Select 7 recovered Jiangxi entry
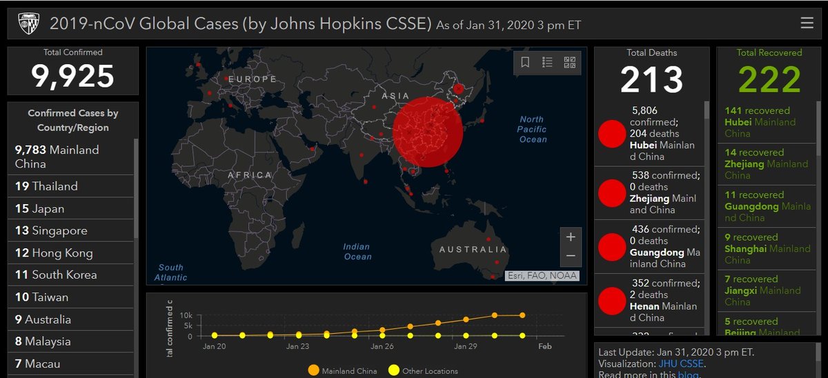Image resolution: width=828 pixels, height=378 pixels. tap(766, 290)
